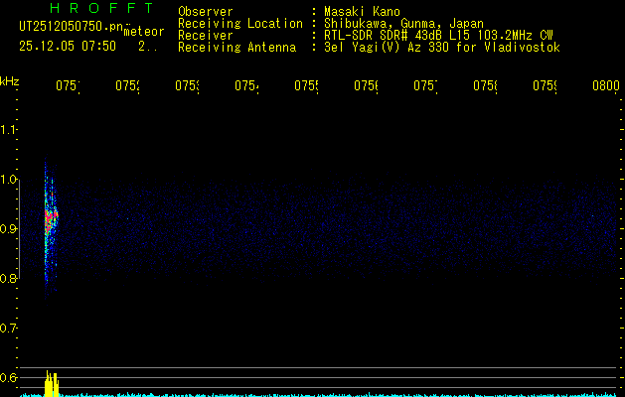This screenshot has height=397, width=625.
Task: Click the location Shibukawa, Gunma, Japan
Action: click(403, 24)
